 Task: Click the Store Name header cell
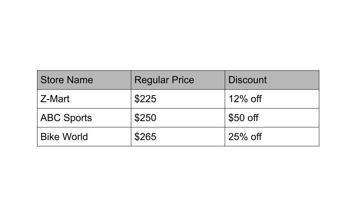click(84, 80)
